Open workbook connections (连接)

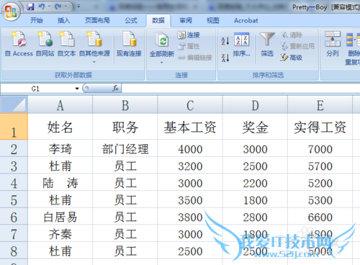coord(189,35)
